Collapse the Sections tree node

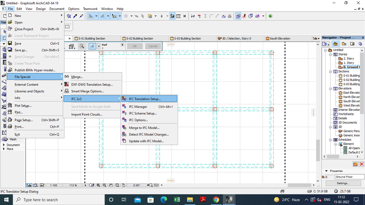click(x=330, y=71)
